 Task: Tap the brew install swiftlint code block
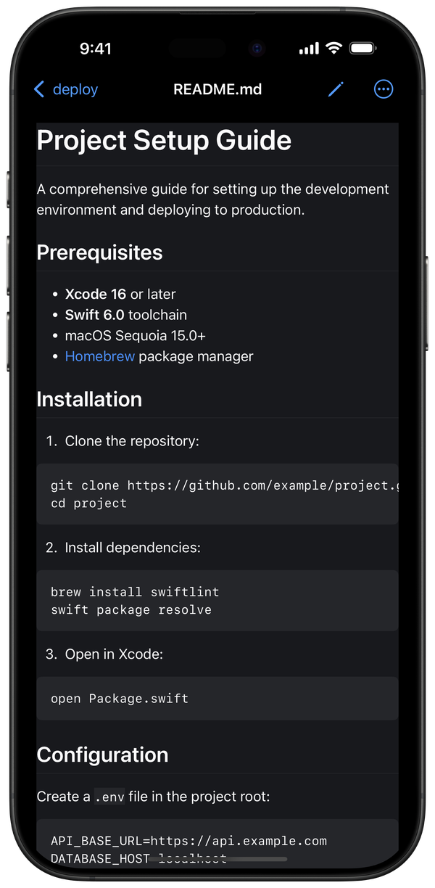(217, 601)
